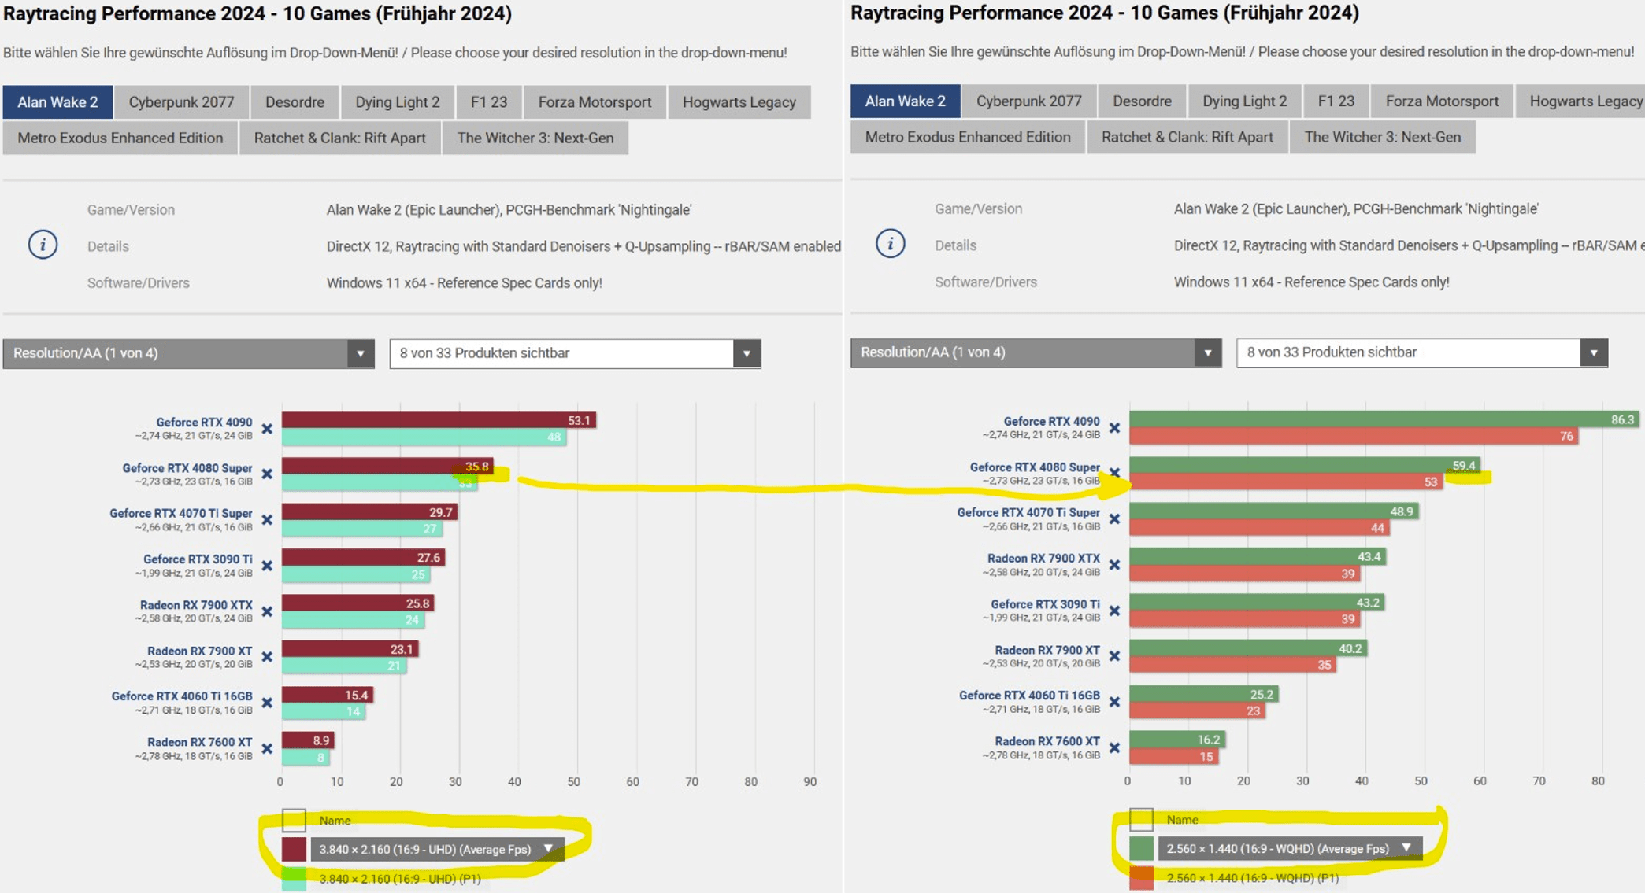Remove Radeon RX 7600 XT in left chart

click(x=267, y=748)
